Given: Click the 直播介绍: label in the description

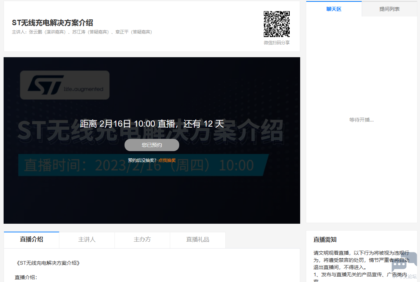Looking at the screenshot, I should 26,277.
